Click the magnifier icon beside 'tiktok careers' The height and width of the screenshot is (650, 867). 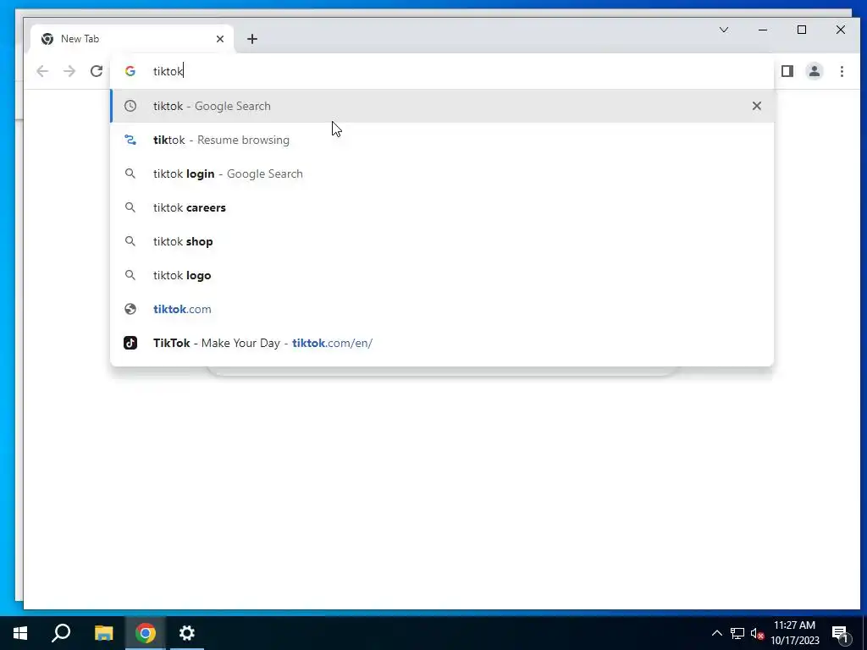(x=130, y=207)
